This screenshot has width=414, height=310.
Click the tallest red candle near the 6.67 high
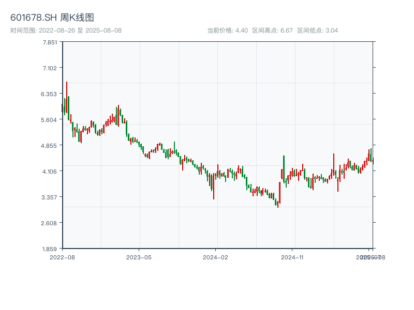[x=66, y=98]
